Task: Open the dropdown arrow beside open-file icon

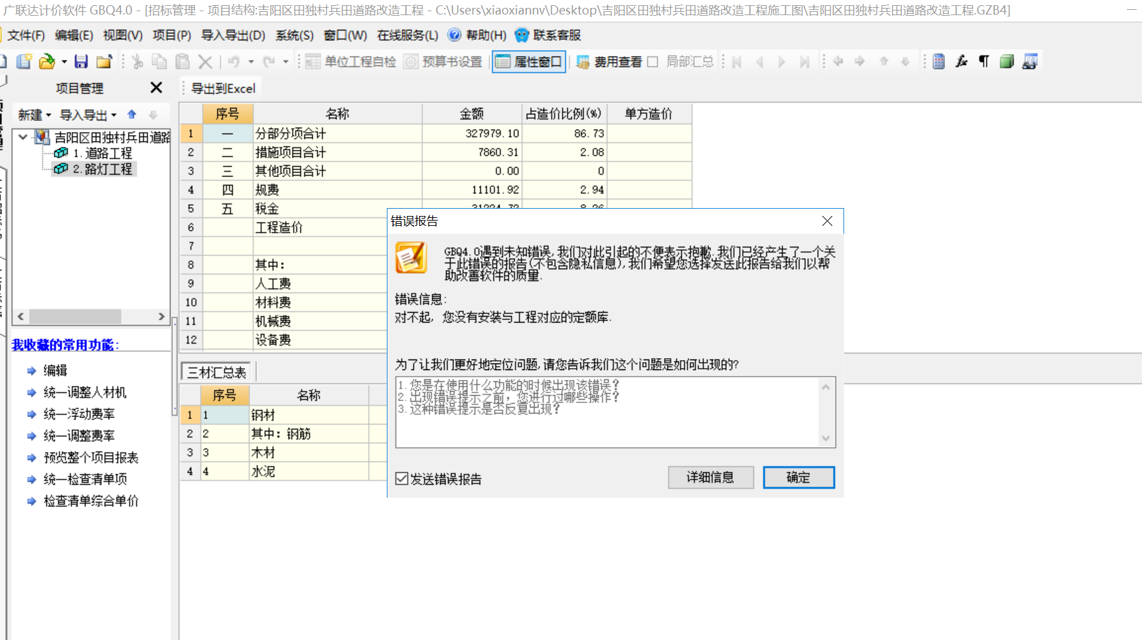Action: [x=64, y=62]
